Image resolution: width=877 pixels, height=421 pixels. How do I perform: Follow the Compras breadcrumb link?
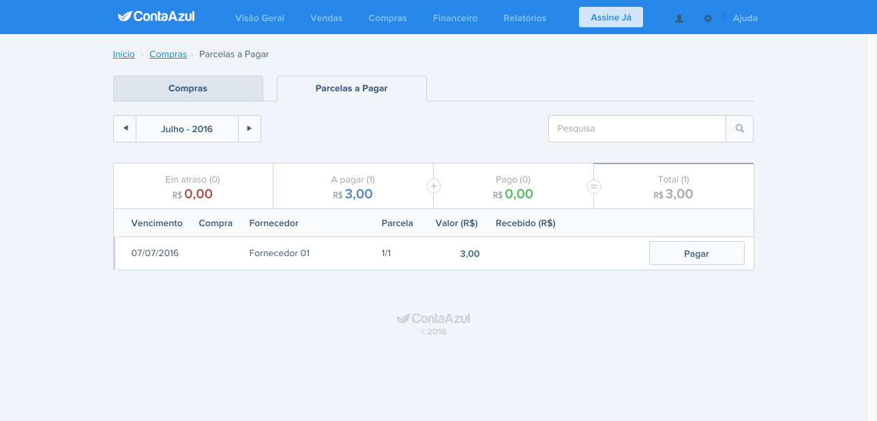coord(168,54)
